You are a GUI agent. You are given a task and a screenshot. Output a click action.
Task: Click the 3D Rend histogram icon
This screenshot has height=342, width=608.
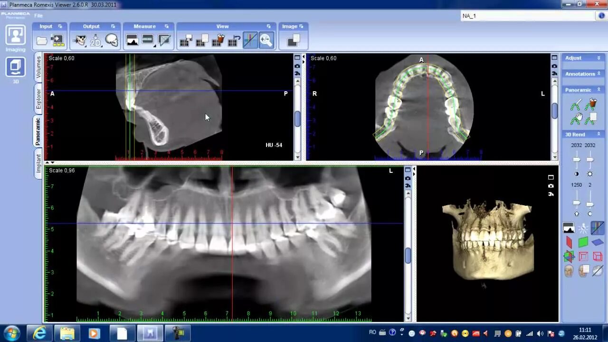click(569, 228)
